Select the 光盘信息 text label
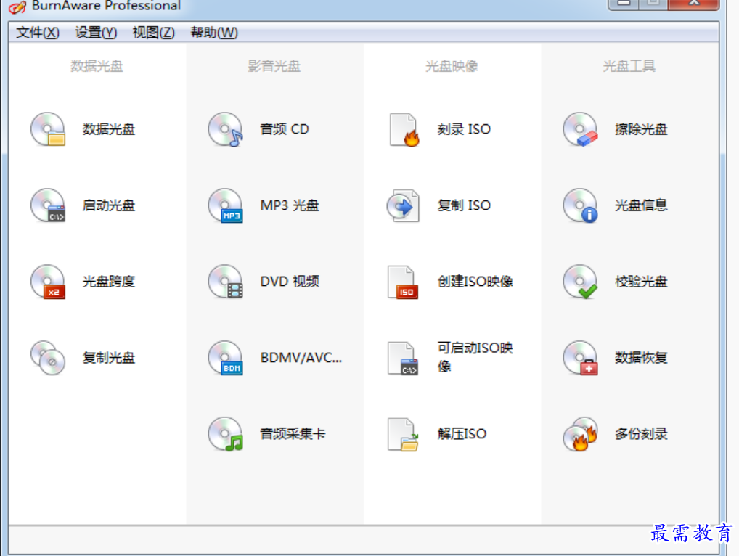739x556 pixels. click(642, 205)
